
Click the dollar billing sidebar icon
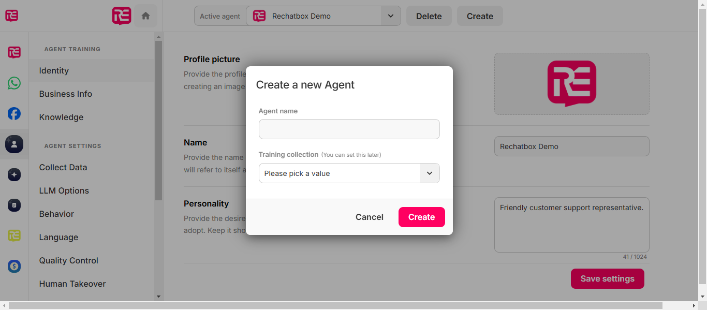[14, 267]
